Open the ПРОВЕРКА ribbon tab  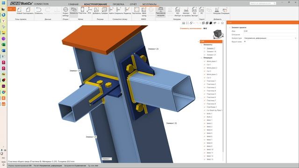click(x=118, y=4)
